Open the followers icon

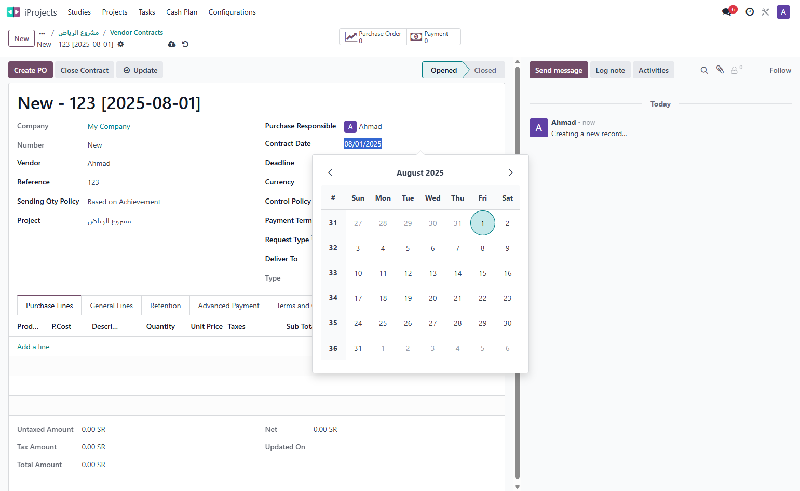[x=736, y=70]
